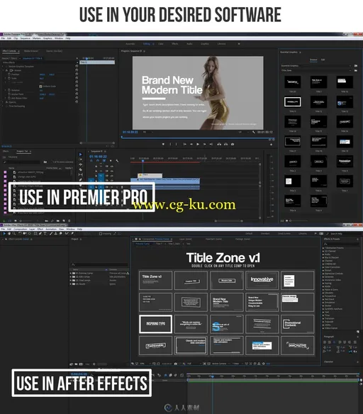The width and height of the screenshot is (363, 414).
Task: Toggle the Anchor Point stopwatch in Effect Controls
Action: coord(9,94)
